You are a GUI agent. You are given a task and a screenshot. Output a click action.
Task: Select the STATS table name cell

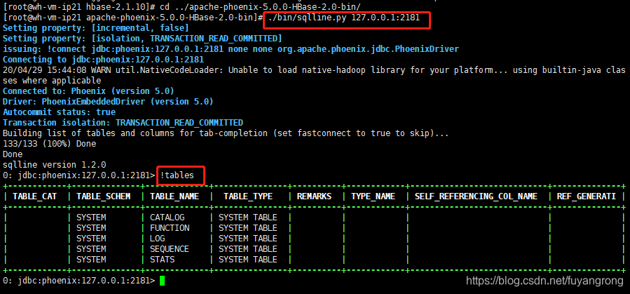[163, 260]
